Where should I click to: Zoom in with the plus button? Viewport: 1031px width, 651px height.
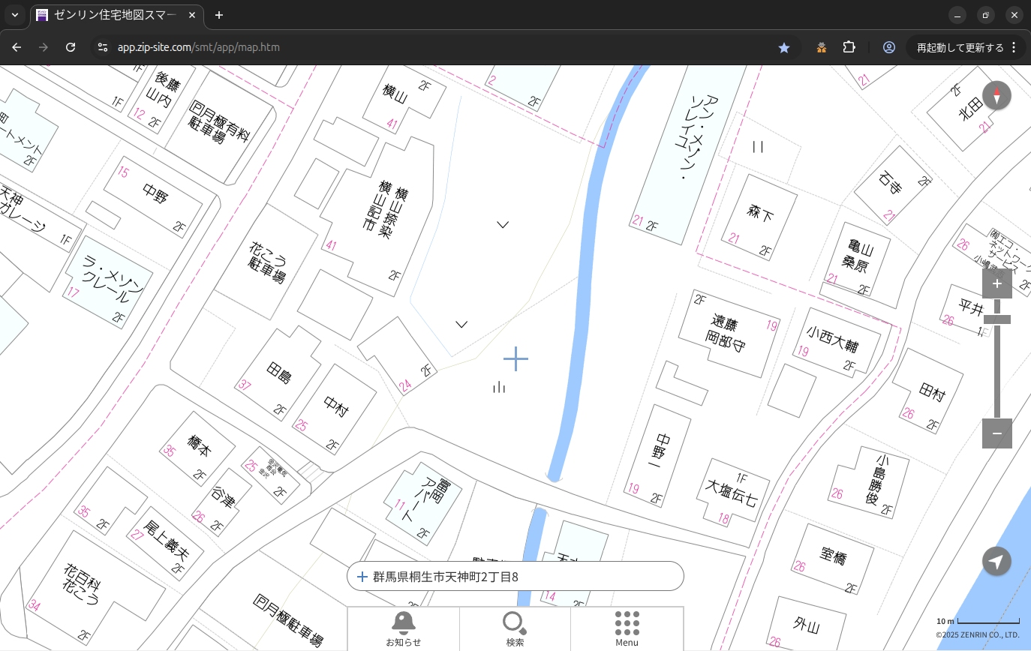click(x=996, y=283)
